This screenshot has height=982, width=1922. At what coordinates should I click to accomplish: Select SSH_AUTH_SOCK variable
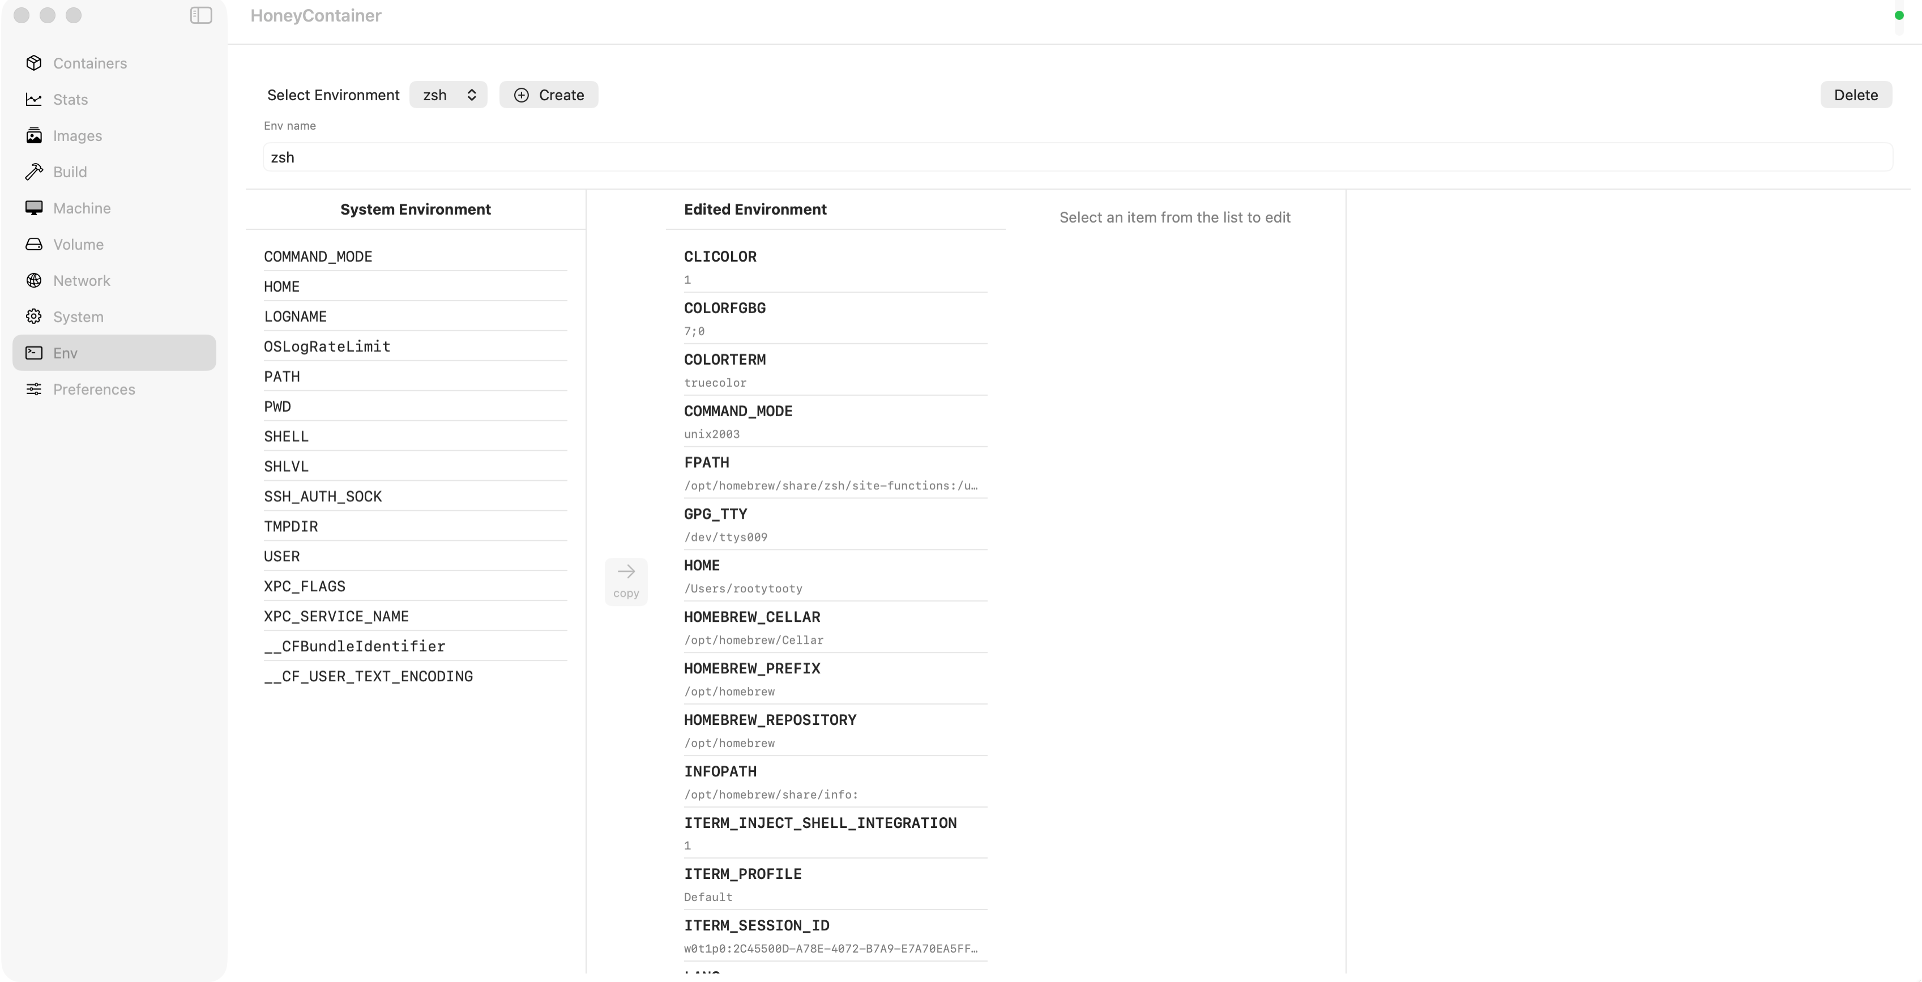tap(415, 496)
